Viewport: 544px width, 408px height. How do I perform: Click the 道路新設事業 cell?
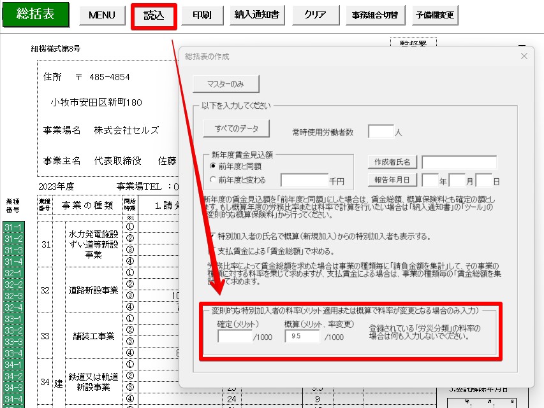(94, 290)
